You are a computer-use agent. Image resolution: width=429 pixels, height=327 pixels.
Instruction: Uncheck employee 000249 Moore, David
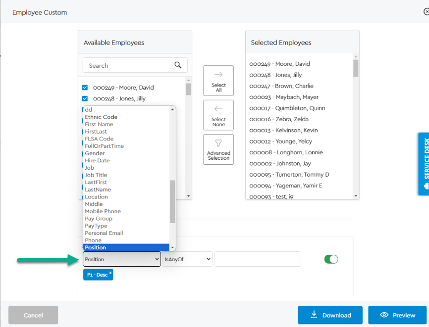point(85,88)
